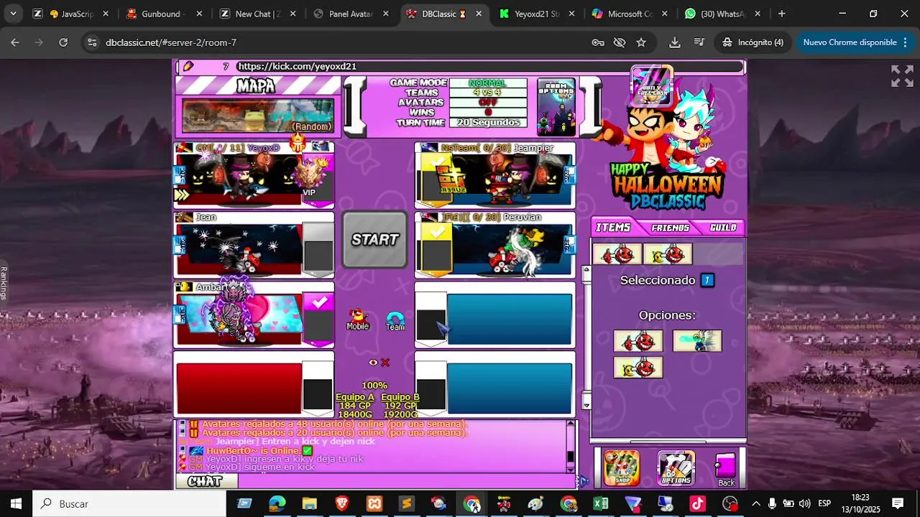Click the blue Seleccionado number badge
The image size is (920, 517).
pos(707,280)
